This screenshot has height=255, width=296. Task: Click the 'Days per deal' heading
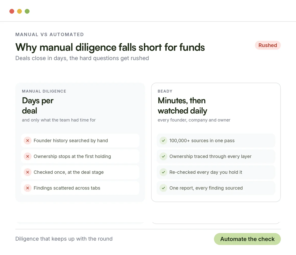38,106
